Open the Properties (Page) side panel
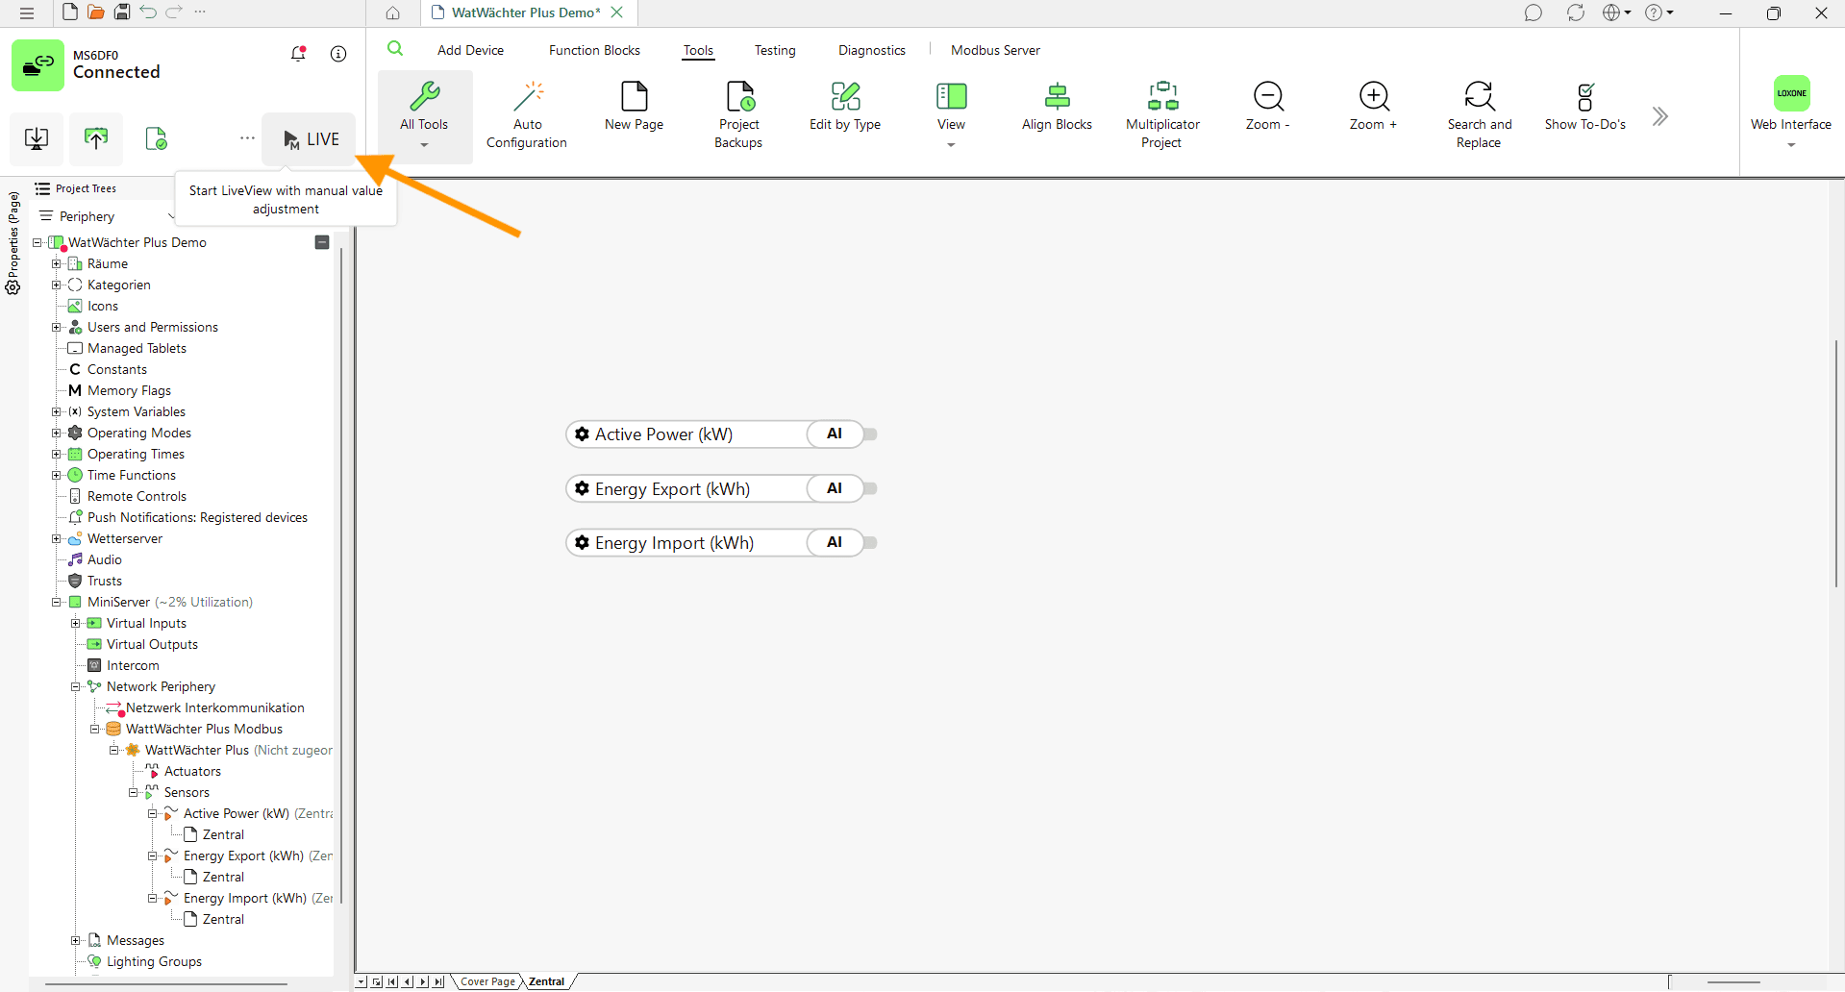 pyautogui.click(x=13, y=242)
